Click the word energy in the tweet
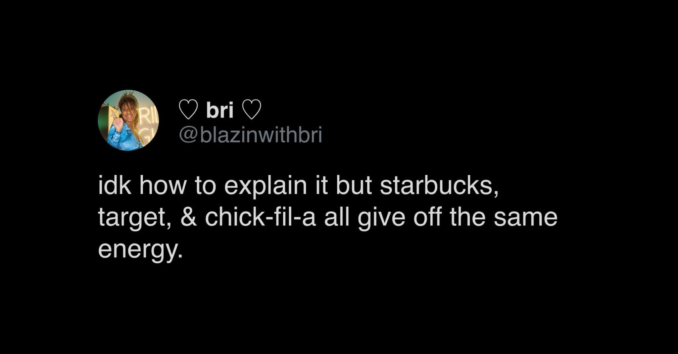Viewport: 678px width, 354px height. (x=140, y=249)
